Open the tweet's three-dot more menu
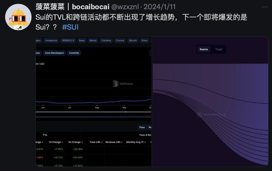This screenshot has height=171, width=272. pos(265,7)
